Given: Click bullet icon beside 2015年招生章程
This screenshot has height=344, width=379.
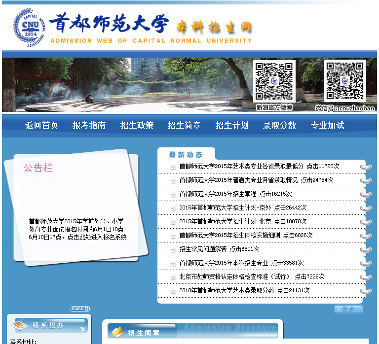Looking at the screenshot, I should click(x=173, y=194).
